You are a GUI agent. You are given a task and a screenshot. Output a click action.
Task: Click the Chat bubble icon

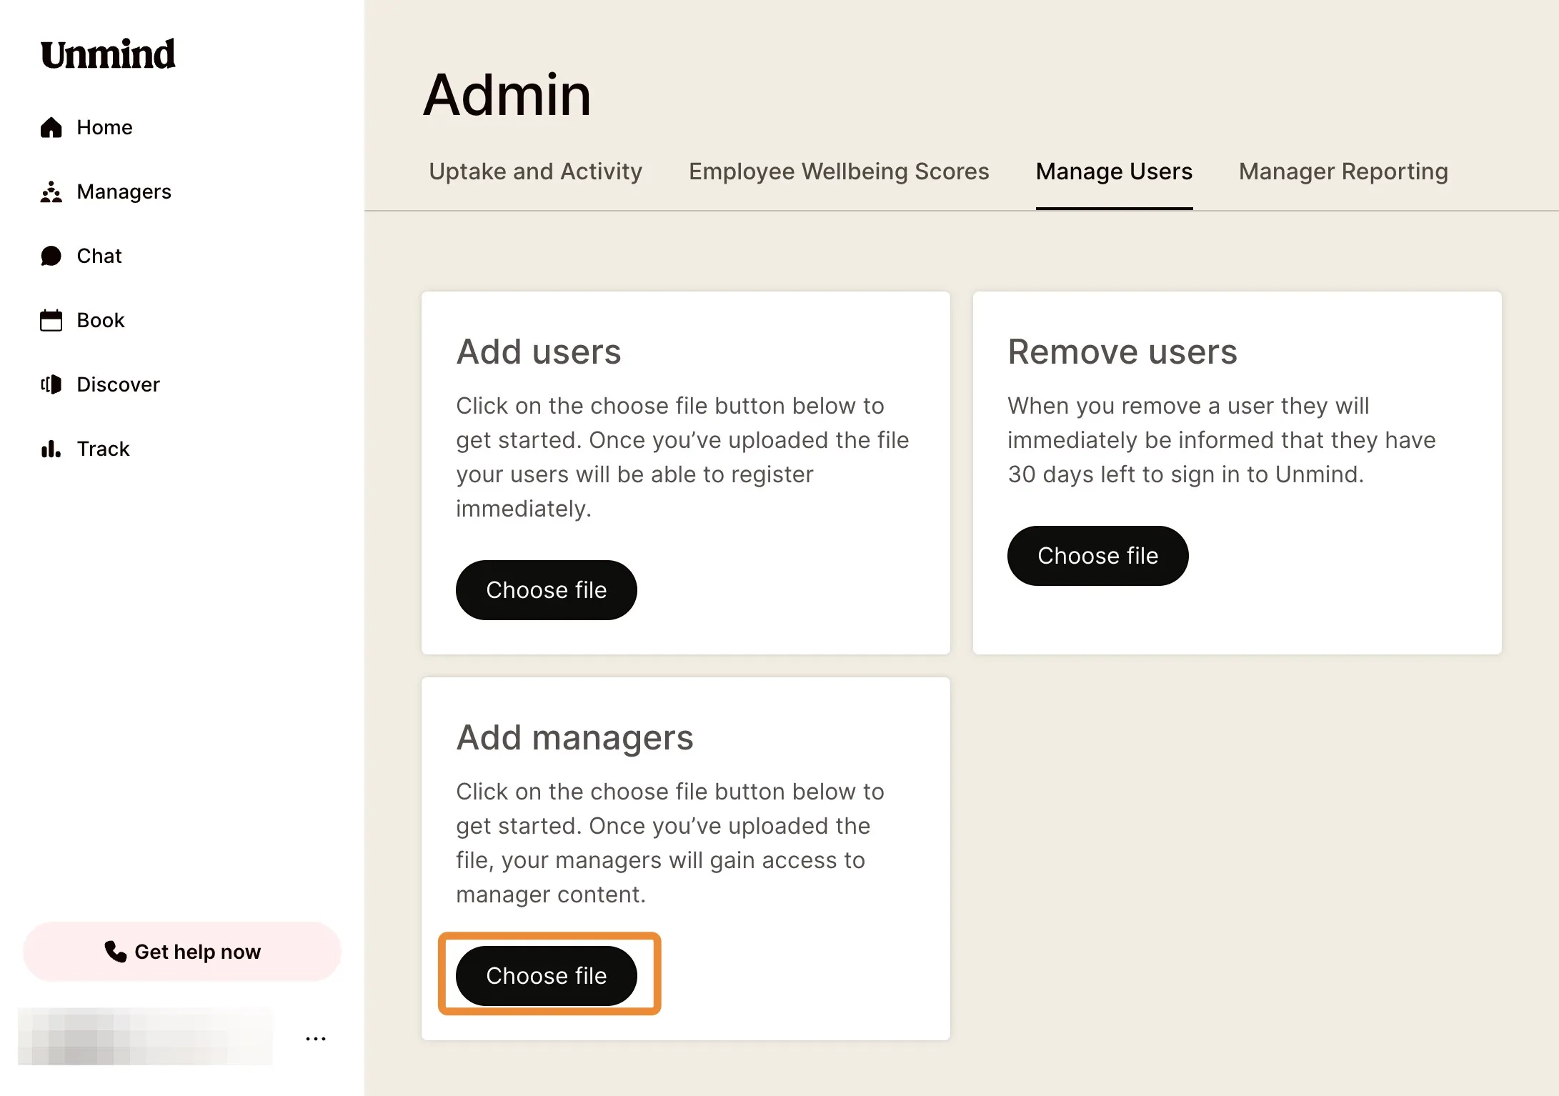click(51, 256)
